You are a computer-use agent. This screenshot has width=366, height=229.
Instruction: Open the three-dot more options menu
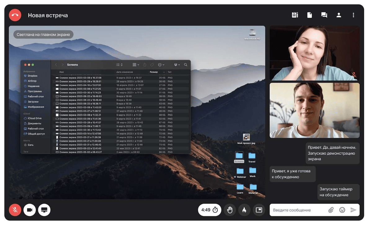(353, 15)
